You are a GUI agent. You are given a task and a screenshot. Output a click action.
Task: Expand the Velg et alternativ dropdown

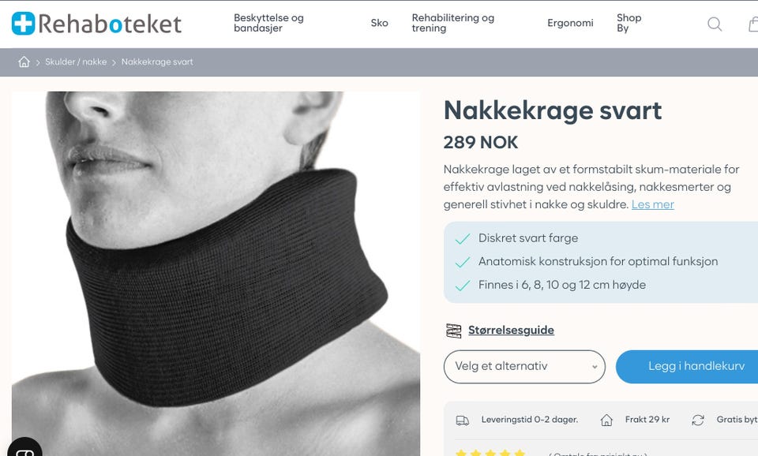tap(524, 367)
